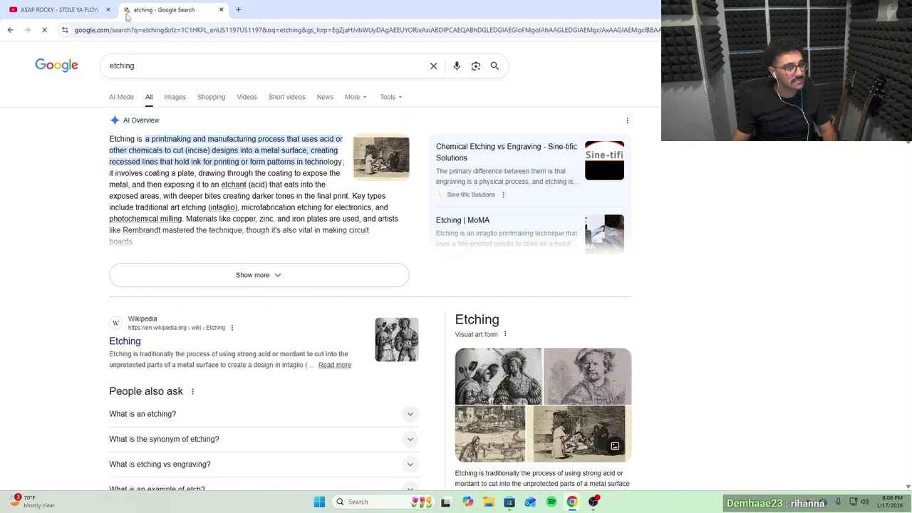Image resolution: width=912 pixels, height=513 pixels.
Task: Start voice search with the microphone icon
Action: click(457, 66)
